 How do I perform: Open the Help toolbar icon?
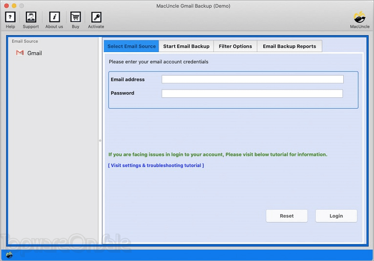[10, 17]
